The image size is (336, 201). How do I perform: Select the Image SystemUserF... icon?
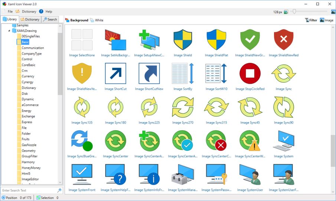284,175
